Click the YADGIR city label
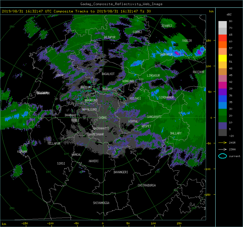243x227 pixels. coord(187,41)
